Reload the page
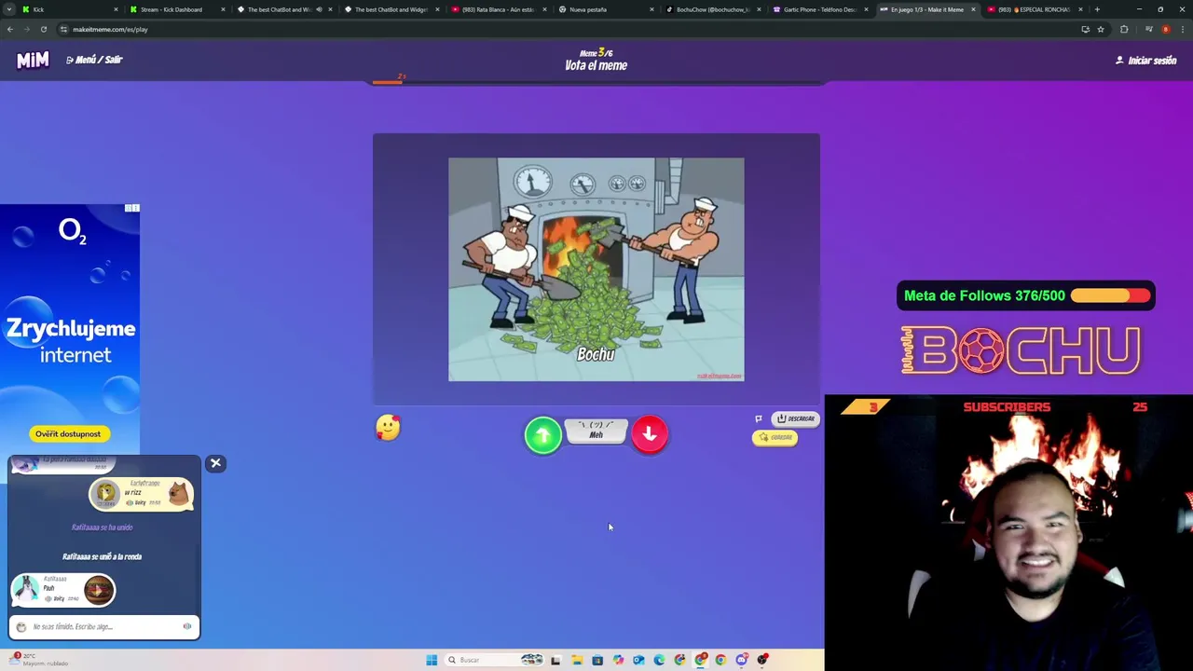Image resolution: width=1193 pixels, height=671 pixels. coord(43,29)
